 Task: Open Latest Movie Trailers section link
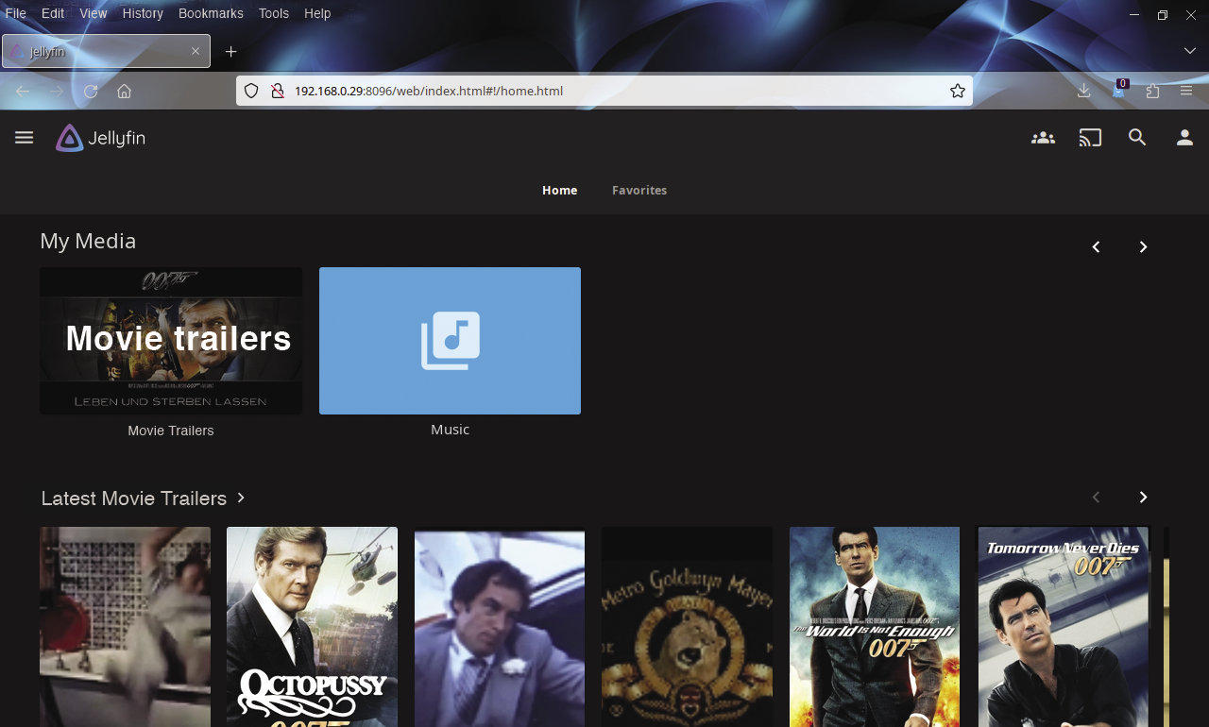[x=144, y=498]
